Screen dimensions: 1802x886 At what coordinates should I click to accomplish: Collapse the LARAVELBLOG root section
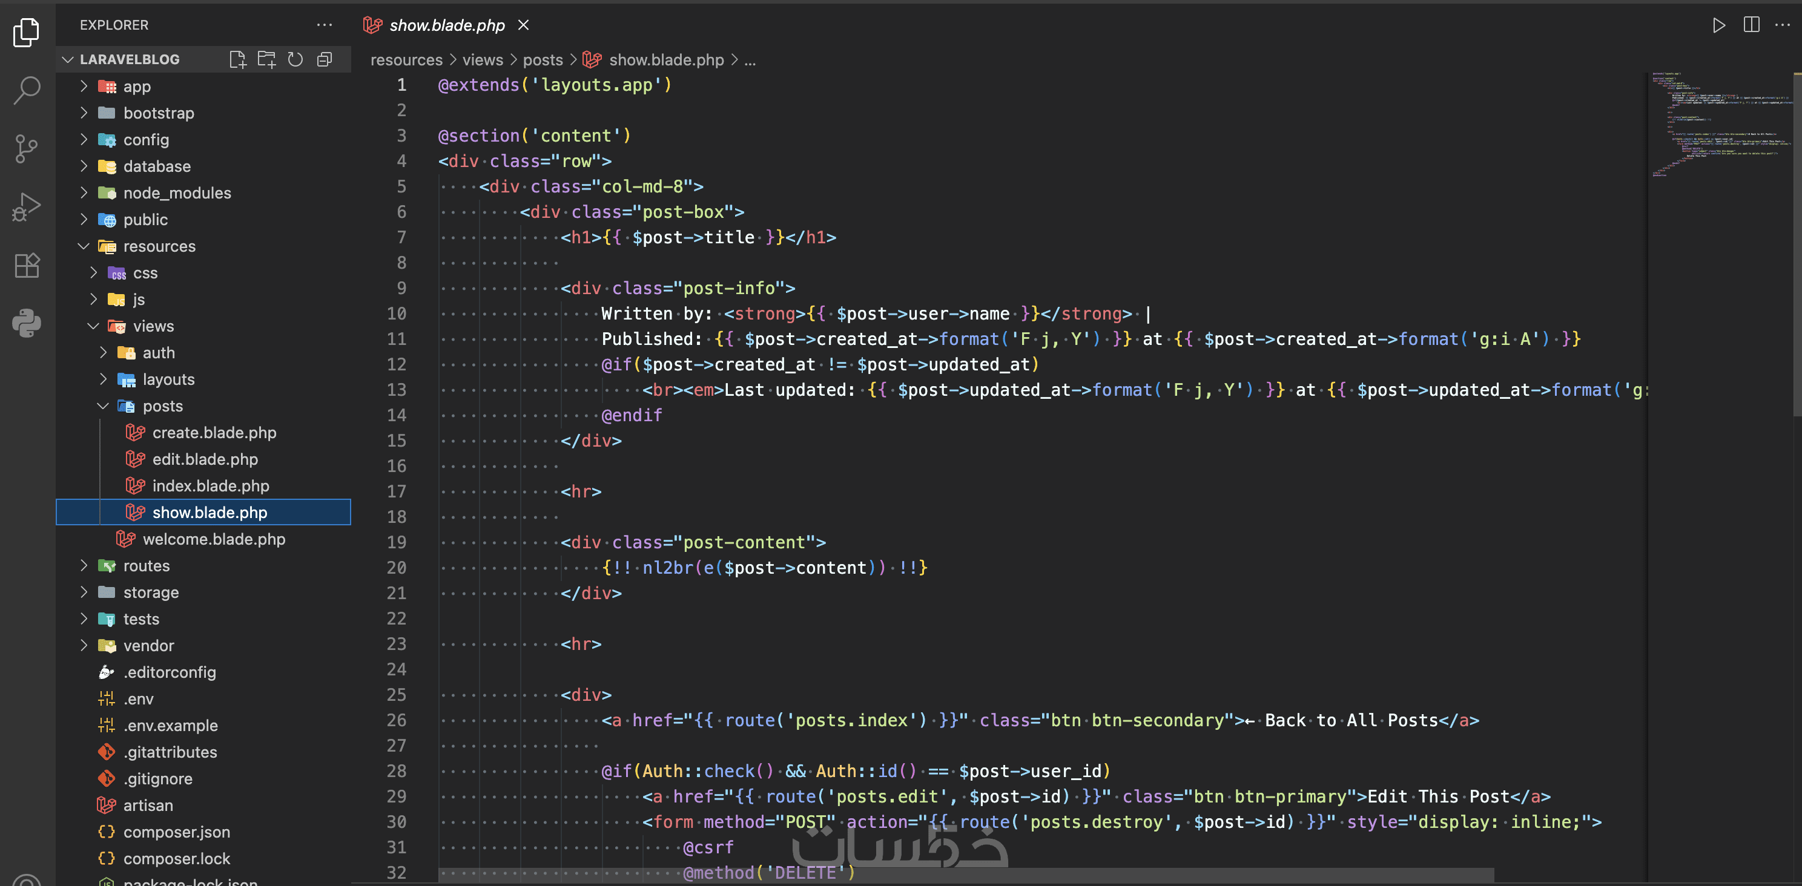pyautogui.click(x=68, y=59)
